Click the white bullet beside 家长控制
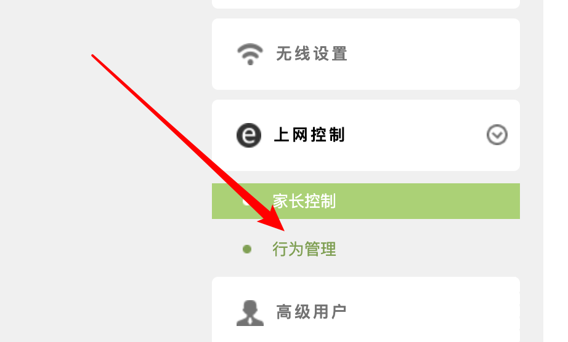568x342 pixels. click(x=246, y=201)
